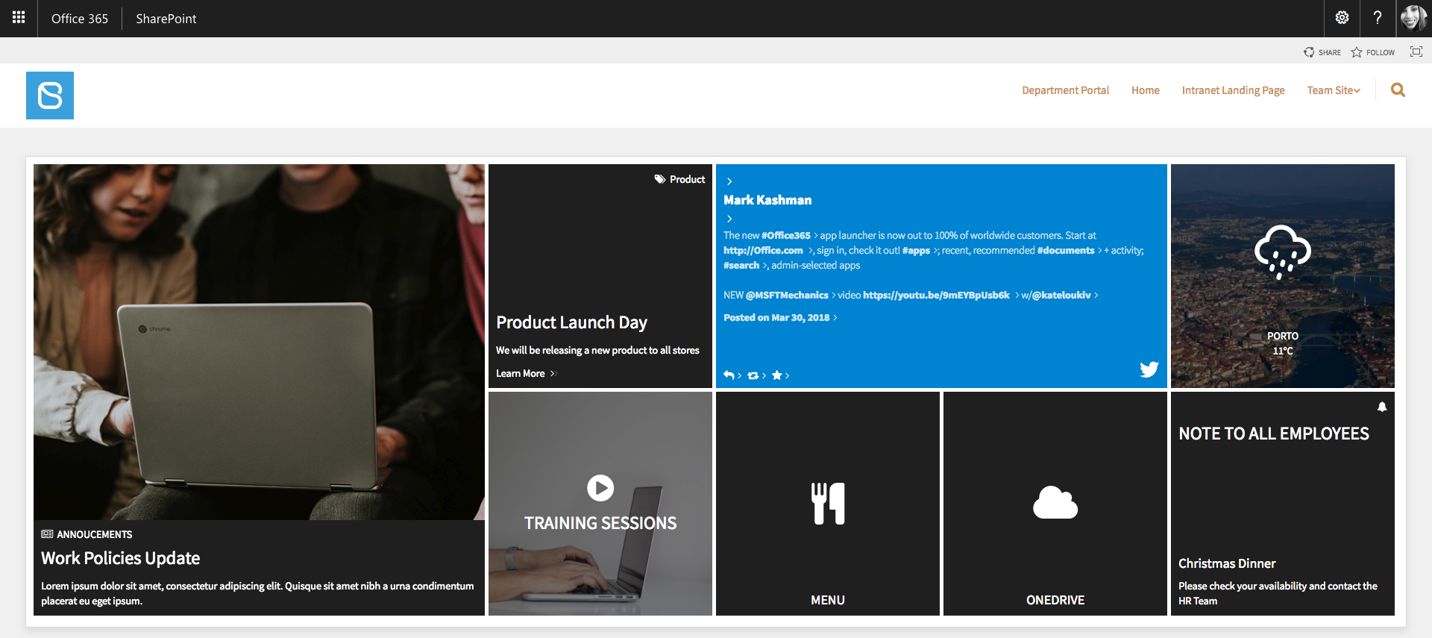Image resolution: width=1432 pixels, height=638 pixels.
Task: Click the ONEDRIVE tile label
Action: [1055, 600]
